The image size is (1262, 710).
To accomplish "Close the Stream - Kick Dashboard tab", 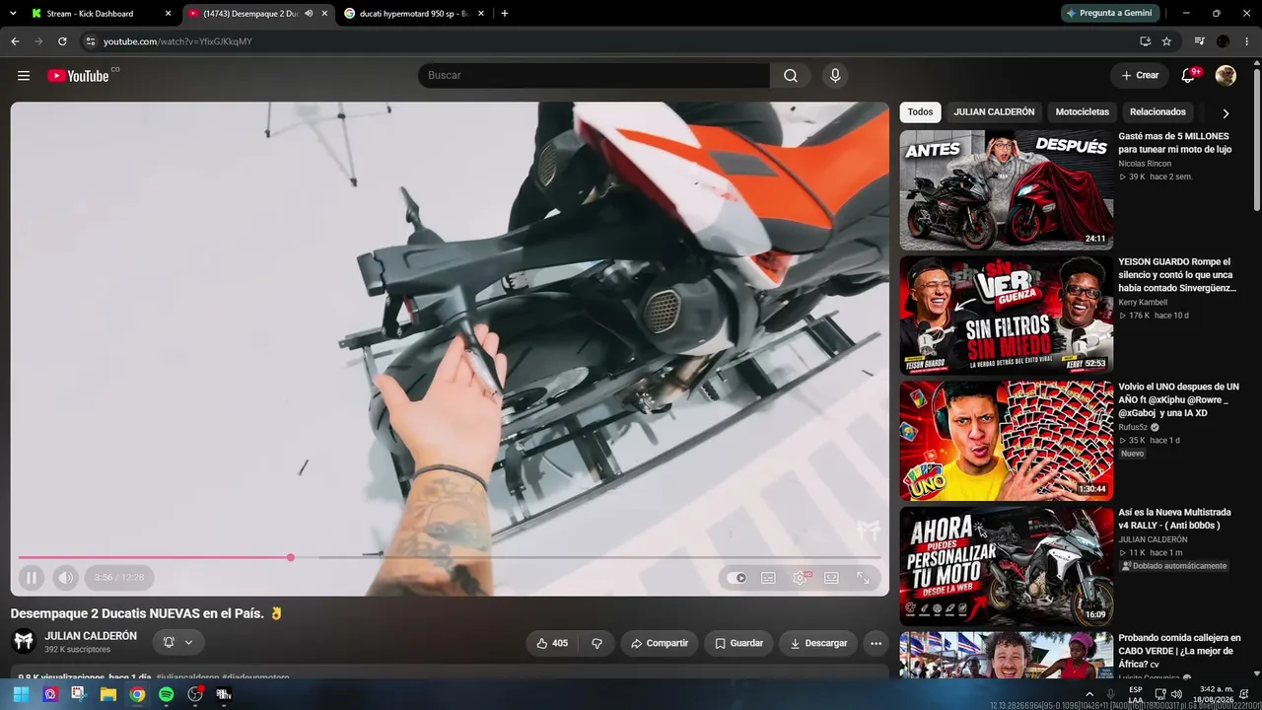I will (x=168, y=14).
